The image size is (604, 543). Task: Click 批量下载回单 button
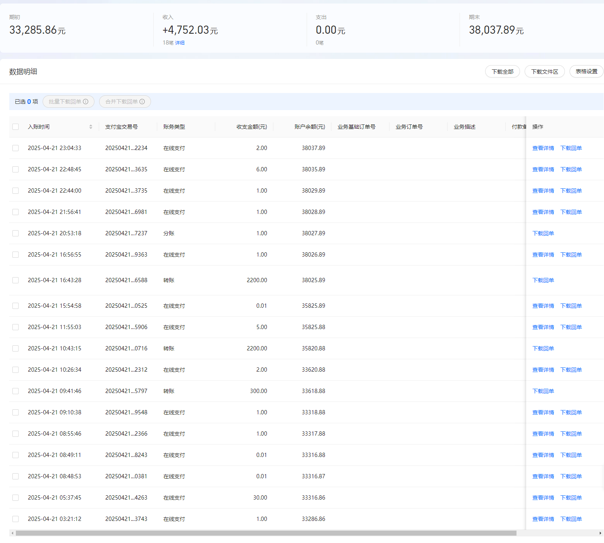coord(69,102)
